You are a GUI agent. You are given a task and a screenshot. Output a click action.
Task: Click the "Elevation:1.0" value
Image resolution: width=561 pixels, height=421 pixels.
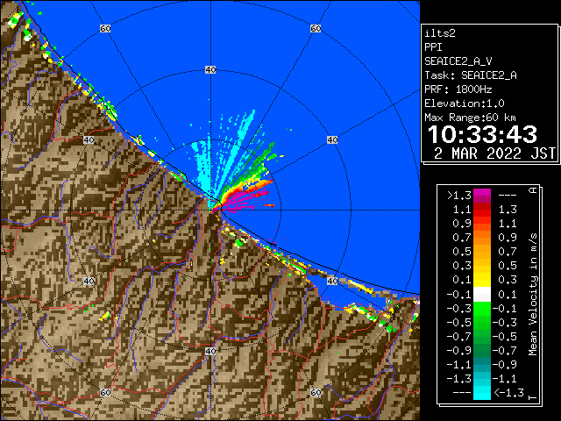[x=465, y=103]
